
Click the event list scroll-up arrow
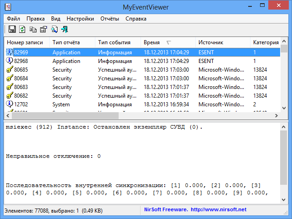(x=284, y=41)
